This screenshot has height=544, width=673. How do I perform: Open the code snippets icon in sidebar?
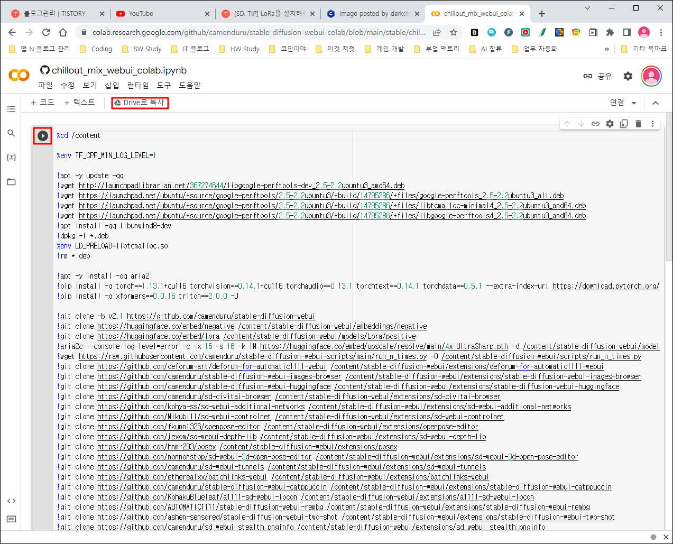[x=11, y=501]
